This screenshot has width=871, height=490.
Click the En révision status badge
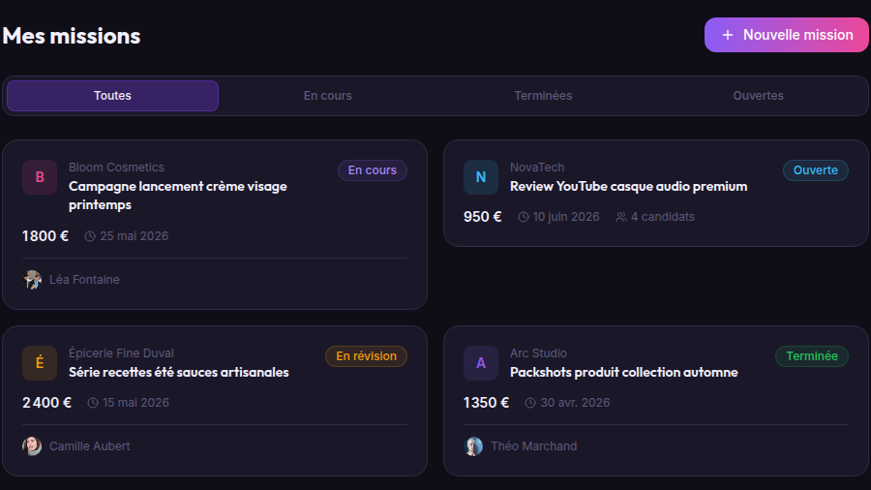[366, 356]
